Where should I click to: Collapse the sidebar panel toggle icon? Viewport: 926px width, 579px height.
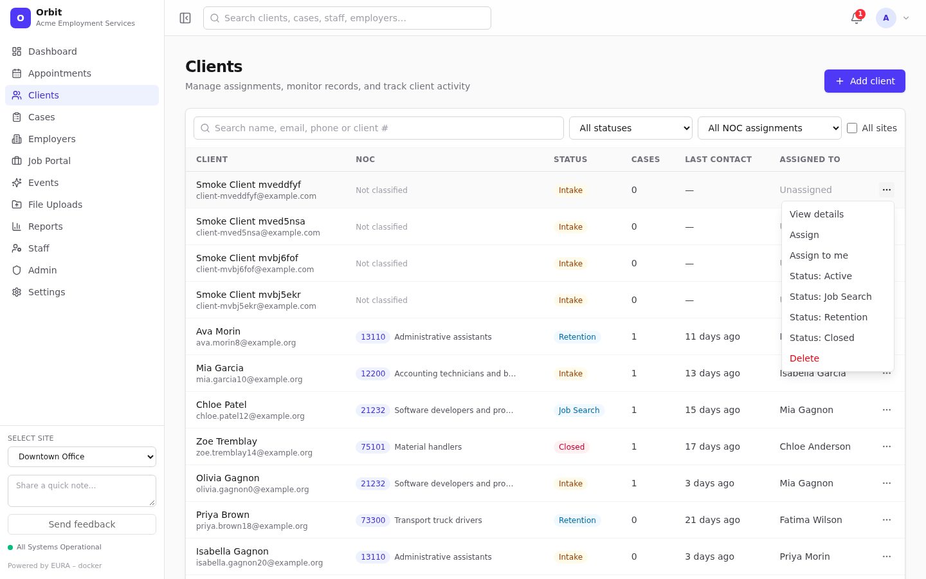tap(185, 18)
